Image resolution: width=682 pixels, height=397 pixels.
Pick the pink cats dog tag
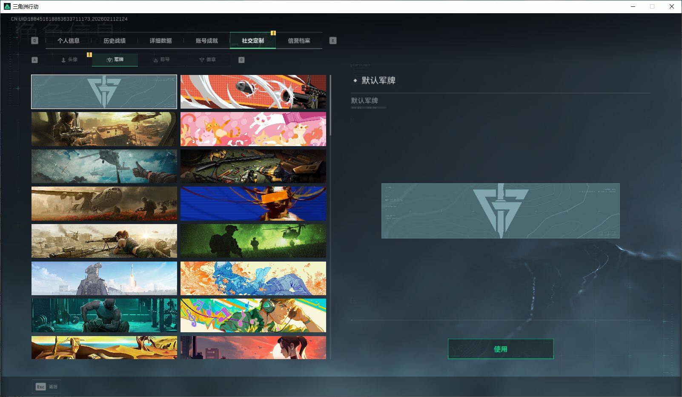click(x=253, y=129)
